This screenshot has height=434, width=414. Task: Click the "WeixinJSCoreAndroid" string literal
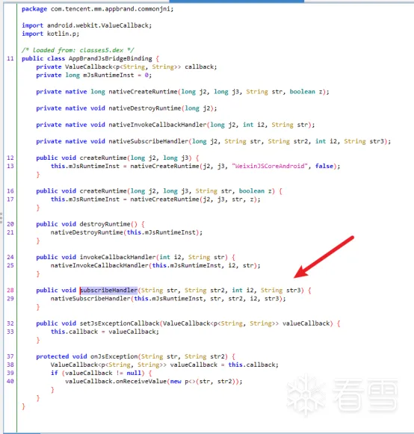click(x=270, y=166)
